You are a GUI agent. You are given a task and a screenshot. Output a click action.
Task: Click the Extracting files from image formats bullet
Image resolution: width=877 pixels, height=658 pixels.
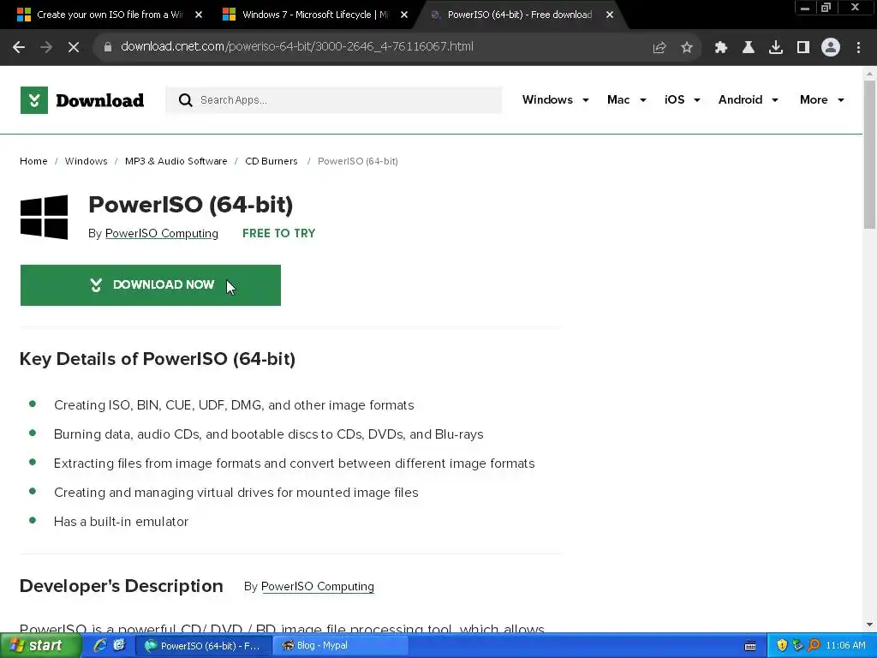[x=295, y=464]
